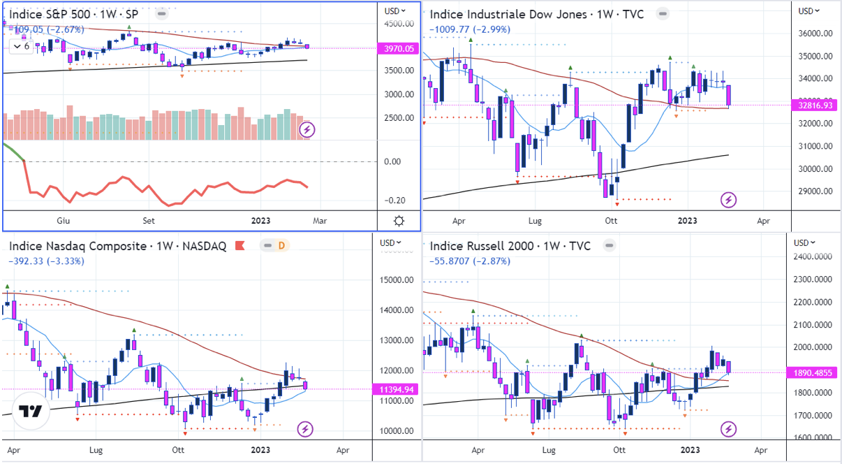Click the -392.33 (-3.33%) change value
Image resolution: width=842 pixels, height=464 pixels.
click(46, 261)
